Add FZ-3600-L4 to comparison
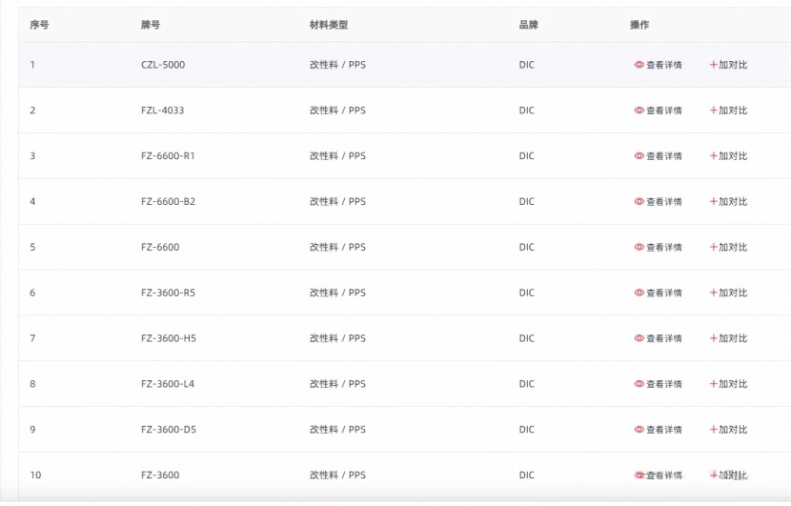 728,384
